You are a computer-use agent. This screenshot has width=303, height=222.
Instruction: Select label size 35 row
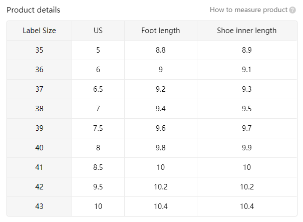(x=152, y=50)
